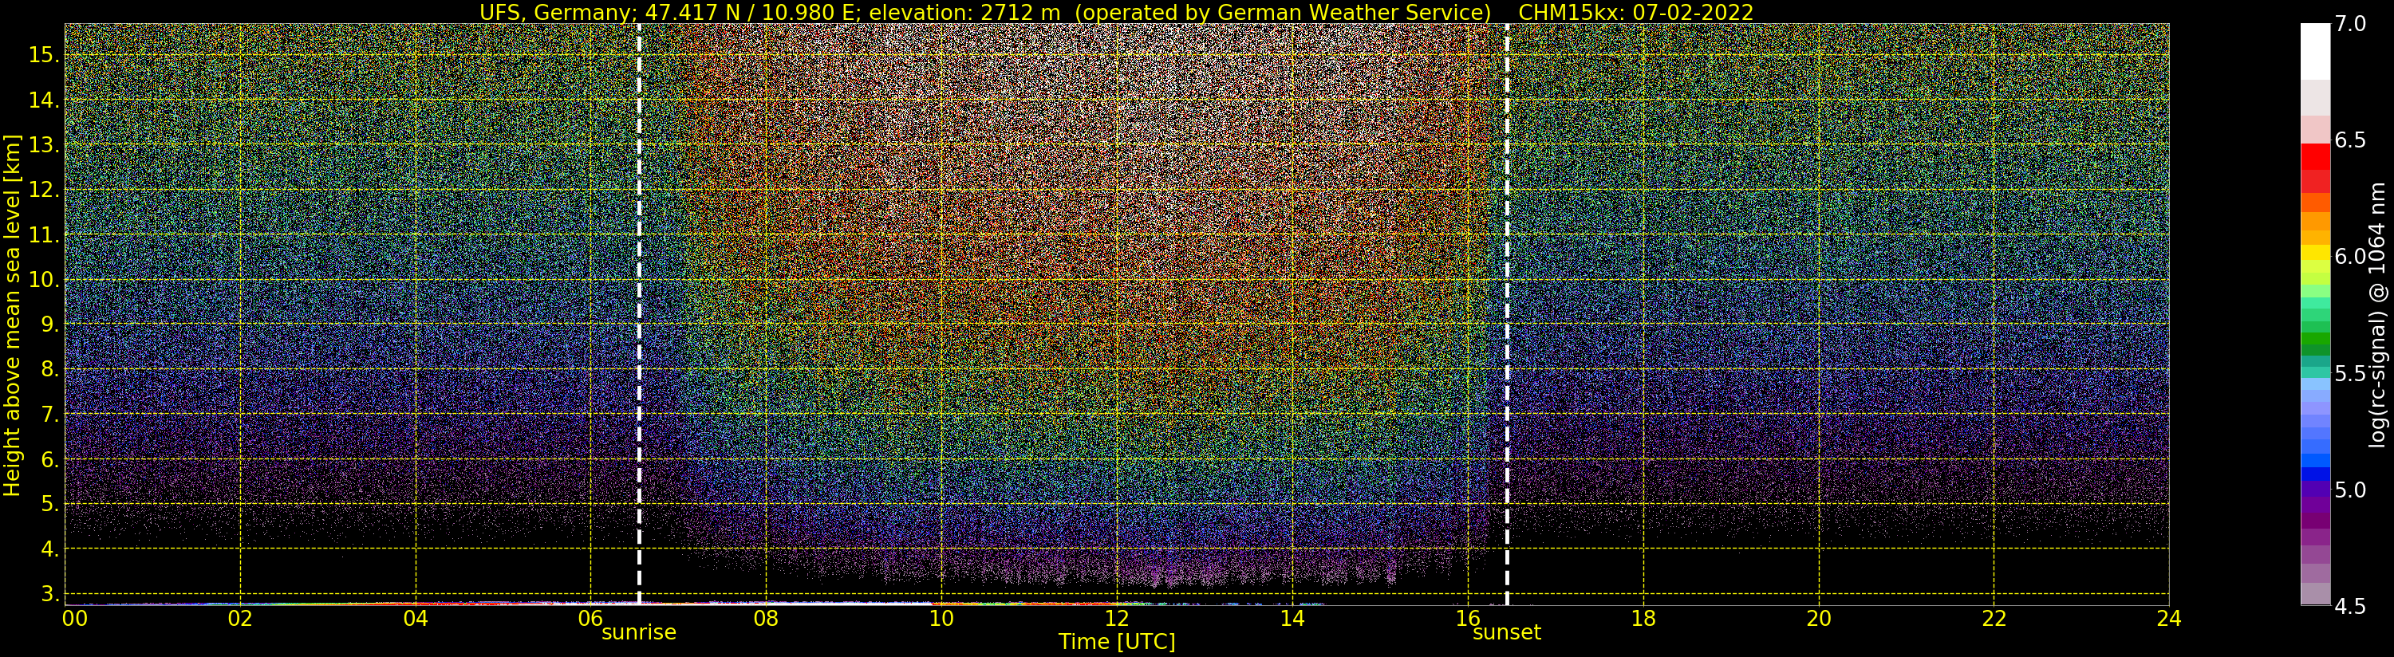
Task: Pick the yellow band in the colorbar
Action: pyautogui.click(x=2315, y=253)
